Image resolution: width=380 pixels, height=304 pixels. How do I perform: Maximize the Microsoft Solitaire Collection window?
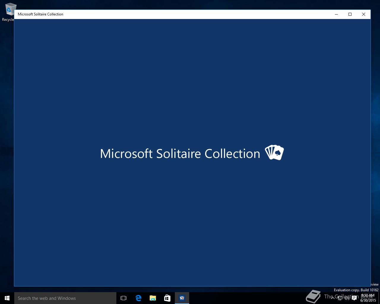(x=350, y=14)
